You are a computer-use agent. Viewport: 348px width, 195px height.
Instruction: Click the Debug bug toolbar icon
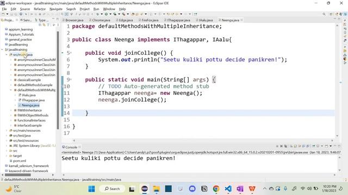coord(98,14)
